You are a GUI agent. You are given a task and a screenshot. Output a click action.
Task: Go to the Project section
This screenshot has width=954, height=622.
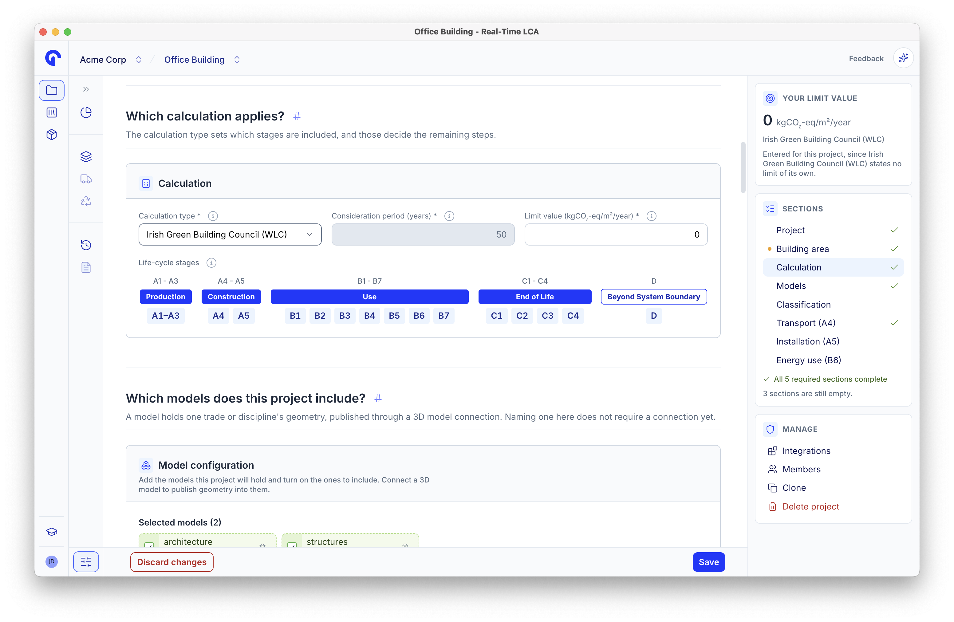(x=833, y=230)
